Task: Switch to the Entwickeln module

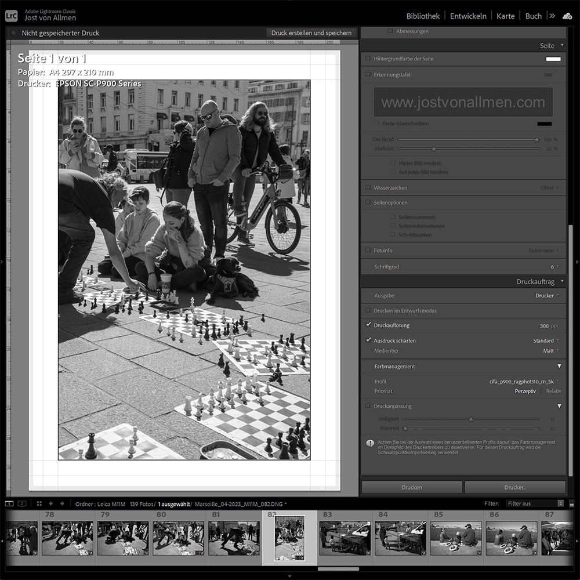Action: [x=468, y=16]
